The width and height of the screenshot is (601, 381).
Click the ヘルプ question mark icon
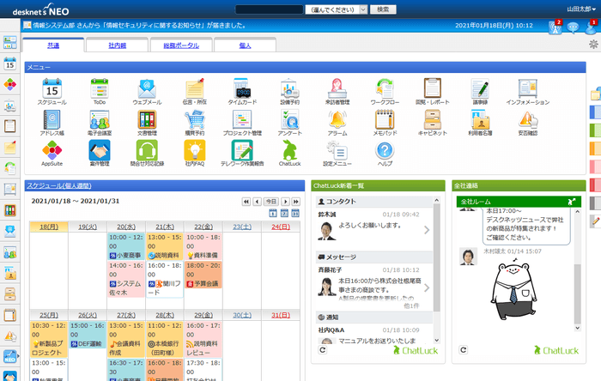(385, 150)
